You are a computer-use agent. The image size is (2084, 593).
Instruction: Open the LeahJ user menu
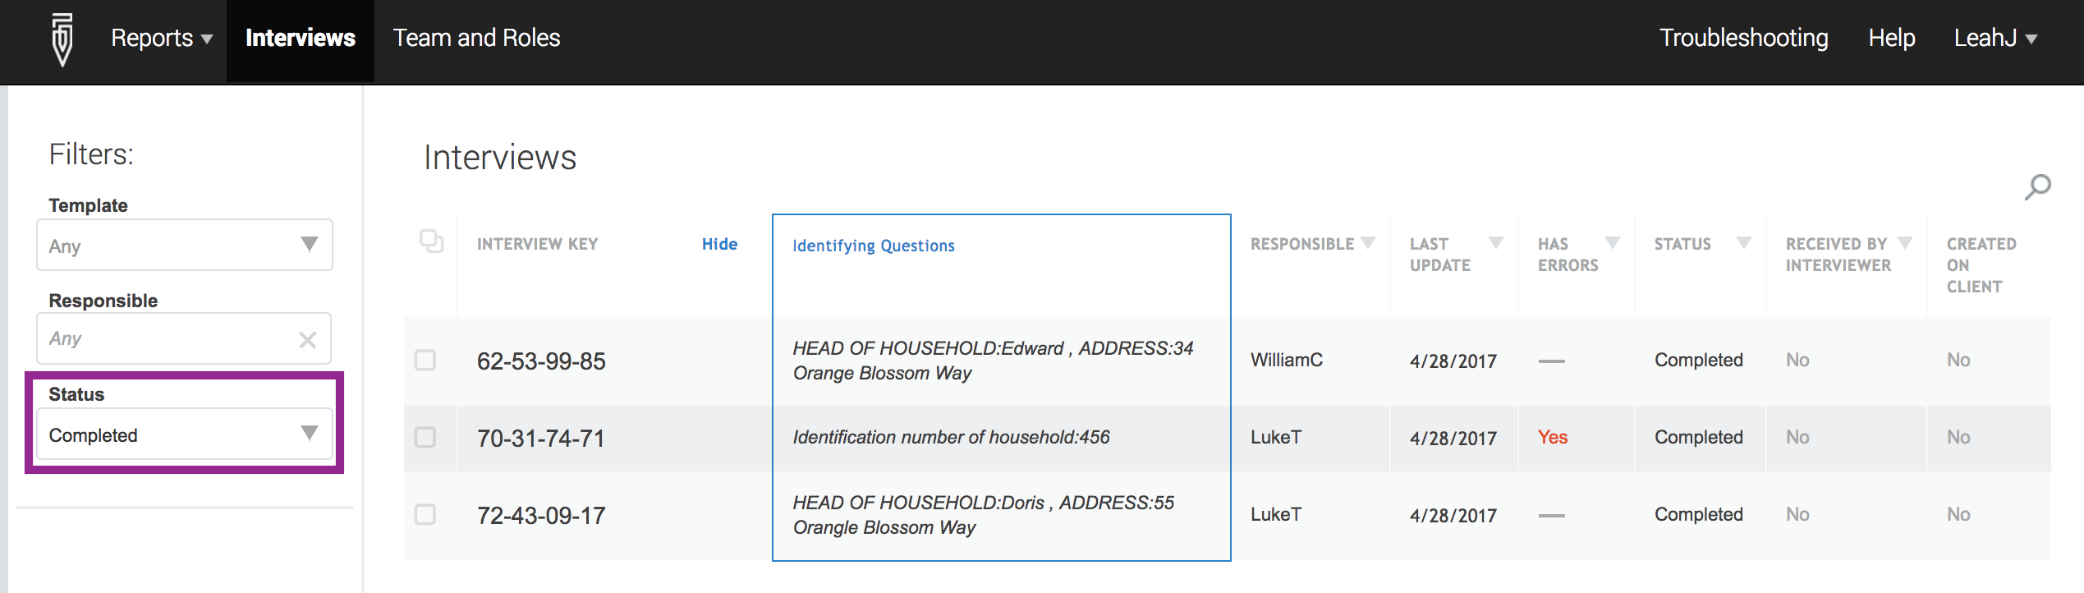[1994, 39]
